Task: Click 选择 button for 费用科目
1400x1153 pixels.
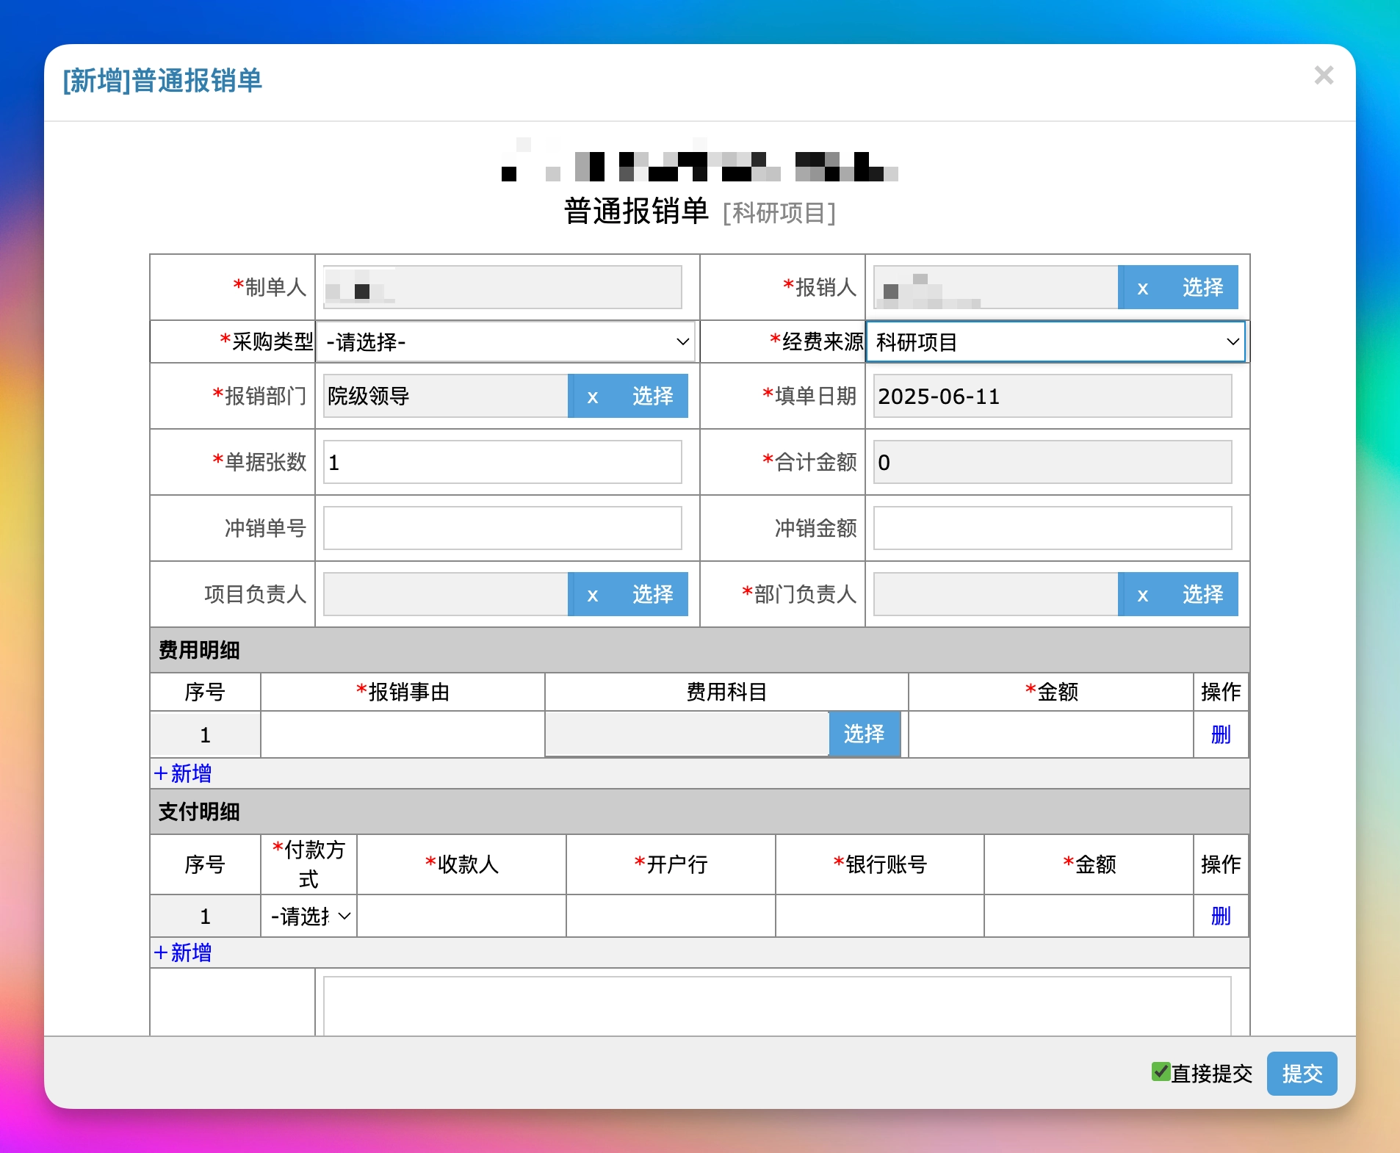Action: click(864, 734)
